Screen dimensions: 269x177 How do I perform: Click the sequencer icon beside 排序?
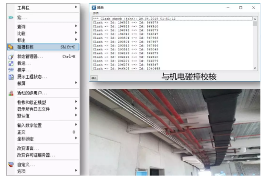11,70
